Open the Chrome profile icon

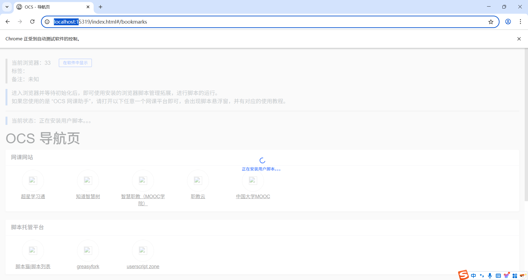click(508, 22)
